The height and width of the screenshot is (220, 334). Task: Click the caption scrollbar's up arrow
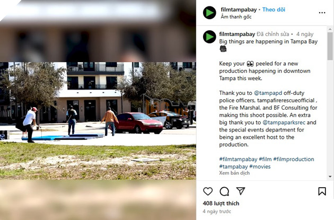330,29
